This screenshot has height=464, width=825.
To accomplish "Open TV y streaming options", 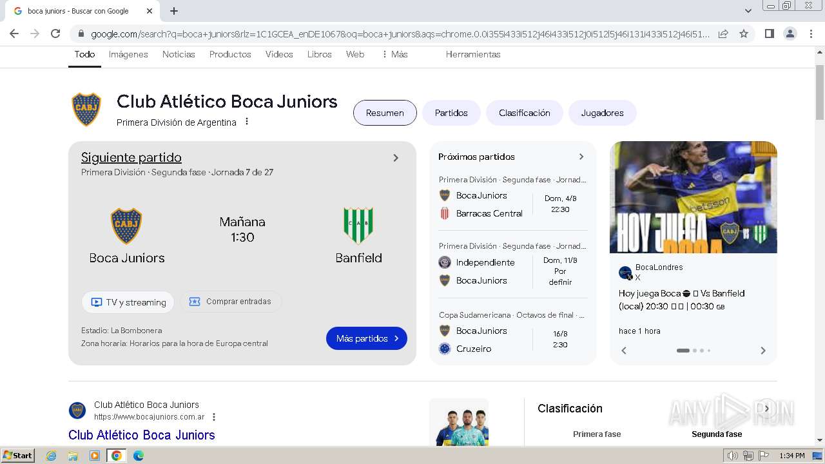I will click(128, 302).
